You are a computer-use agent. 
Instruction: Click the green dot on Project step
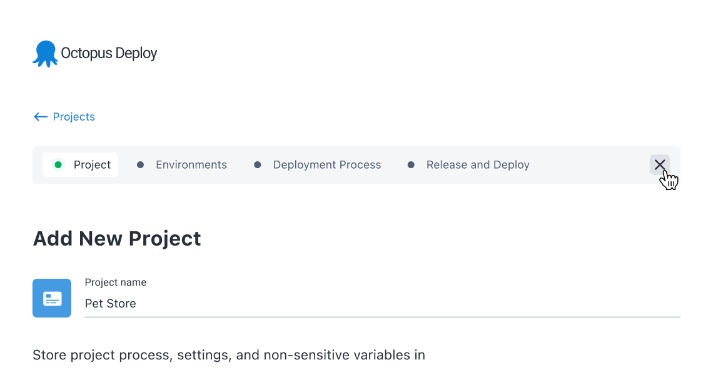(x=58, y=165)
